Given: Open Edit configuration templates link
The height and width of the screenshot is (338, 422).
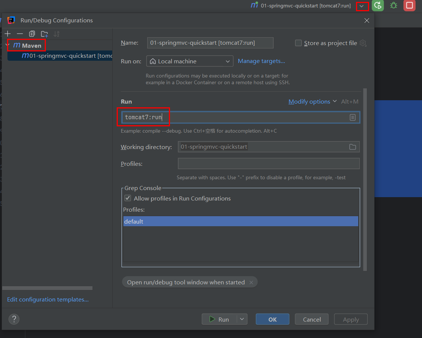Looking at the screenshot, I should (x=48, y=300).
